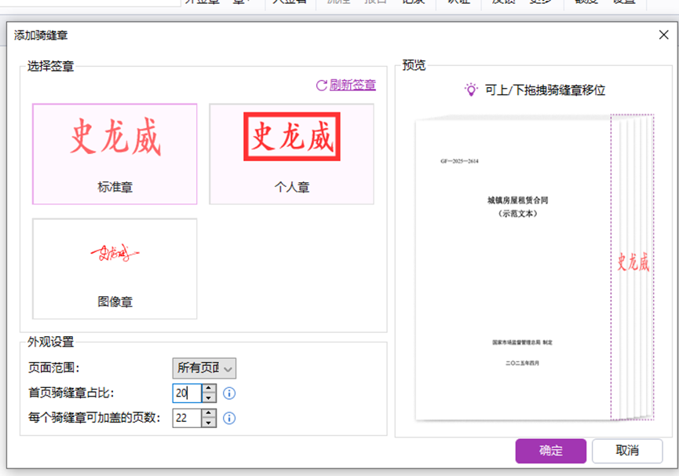Click the 取消 button
This screenshot has height=476, width=679.
click(626, 451)
